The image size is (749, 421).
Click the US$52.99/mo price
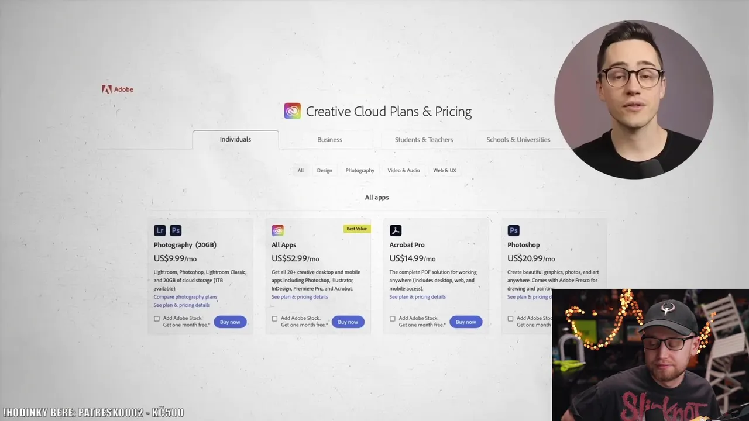click(x=296, y=258)
